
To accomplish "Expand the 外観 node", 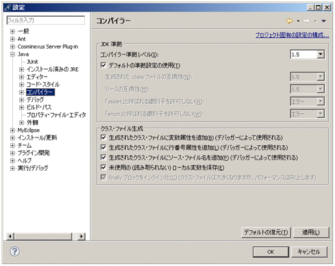I will 21,122.
